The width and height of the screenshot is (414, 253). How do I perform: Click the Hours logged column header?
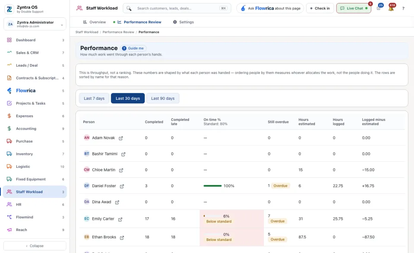point(339,122)
